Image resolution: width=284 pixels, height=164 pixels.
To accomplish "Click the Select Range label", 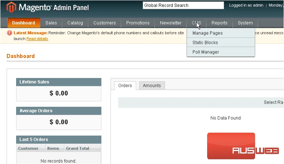I will (x=274, y=102).
